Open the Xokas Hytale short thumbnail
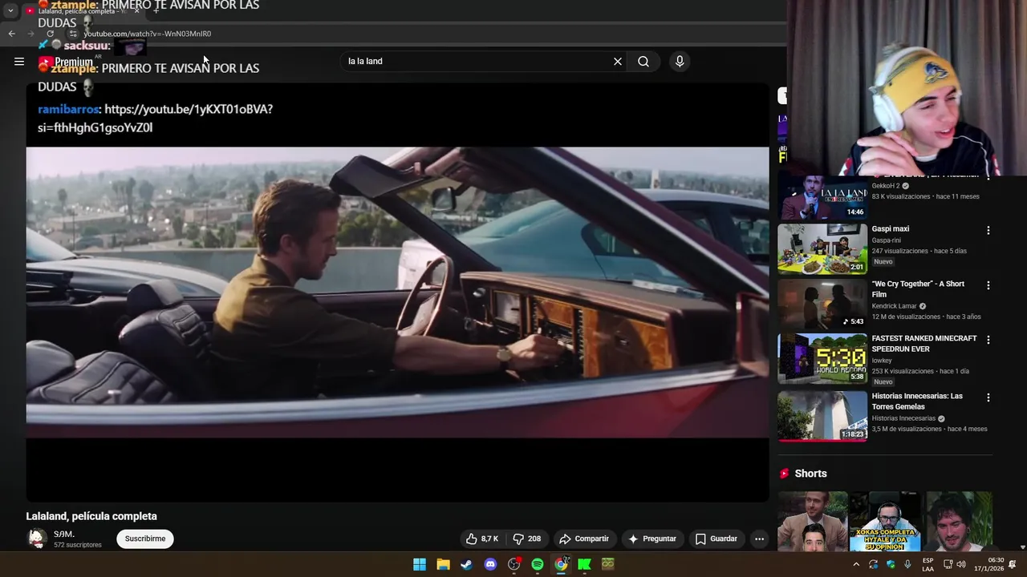This screenshot has width=1027, height=577. tap(884, 522)
